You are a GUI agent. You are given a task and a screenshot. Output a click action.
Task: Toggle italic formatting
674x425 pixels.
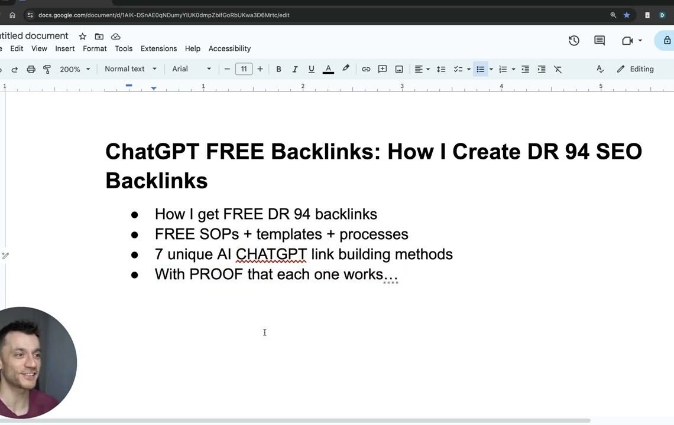tap(295, 69)
